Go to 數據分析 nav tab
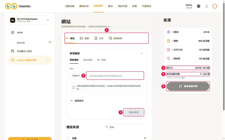This screenshot has width=225, height=140. [84, 6]
